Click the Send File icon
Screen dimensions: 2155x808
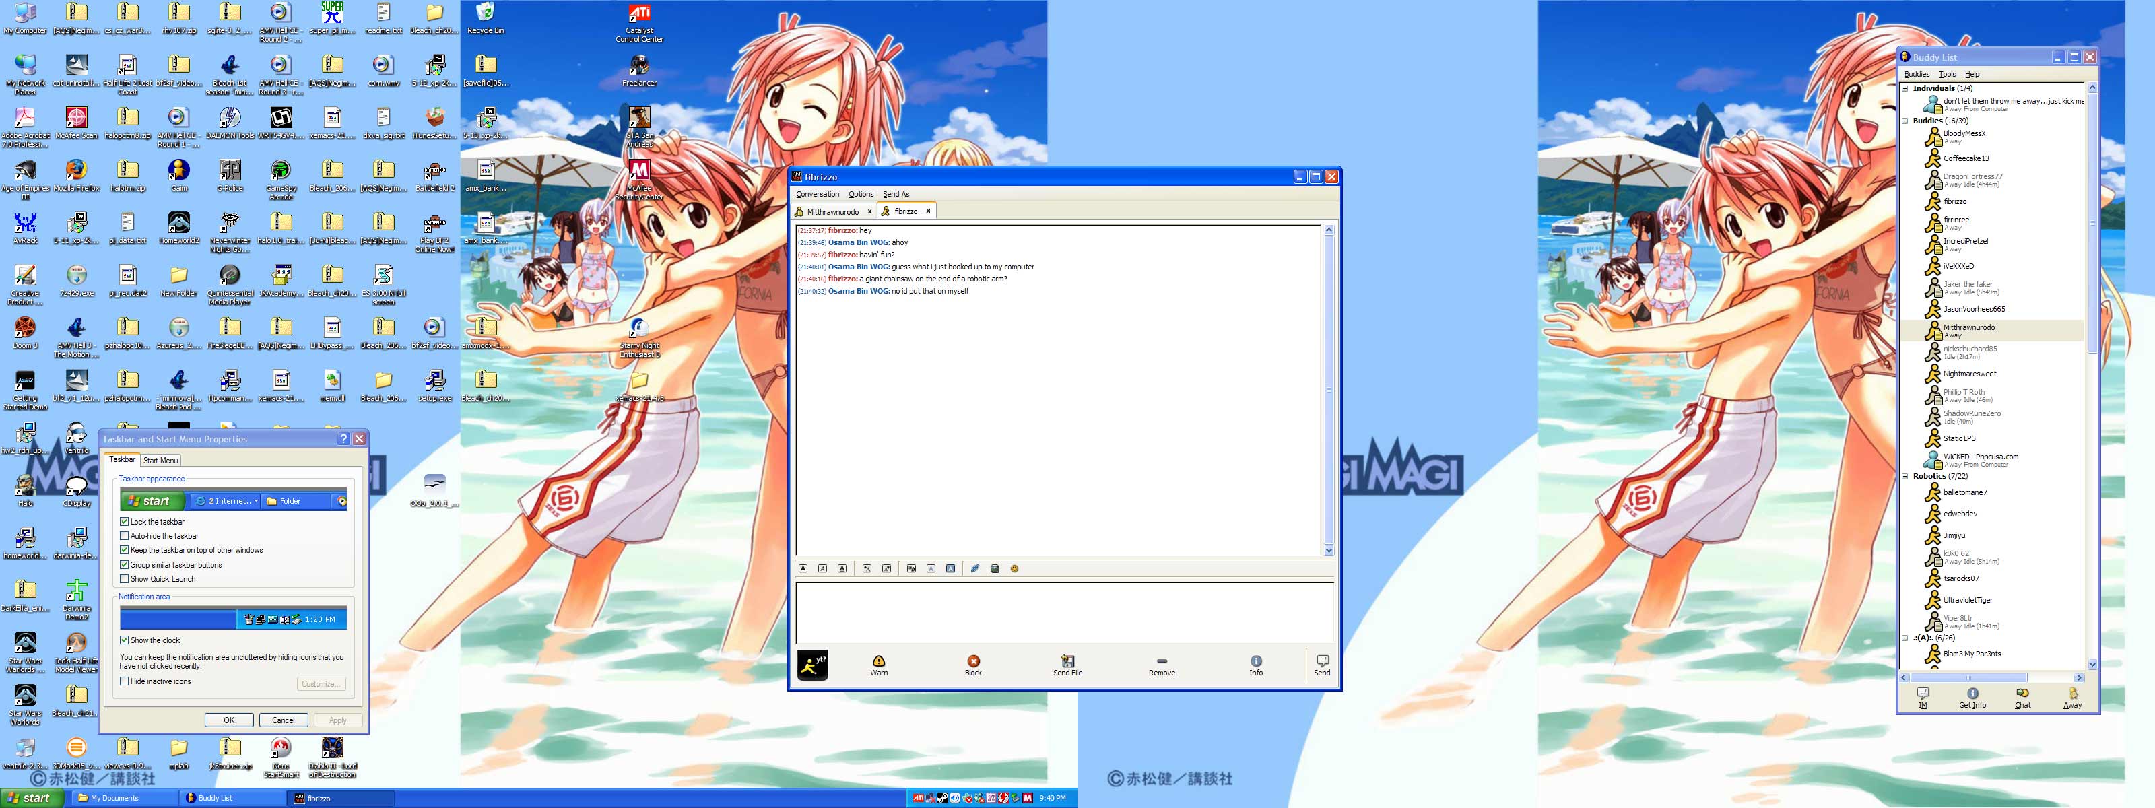click(1067, 666)
